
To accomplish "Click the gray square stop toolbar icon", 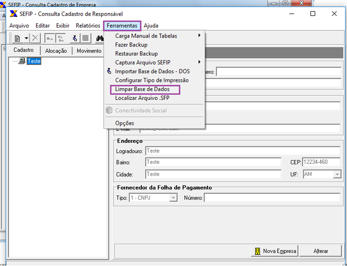I will (x=85, y=38).
